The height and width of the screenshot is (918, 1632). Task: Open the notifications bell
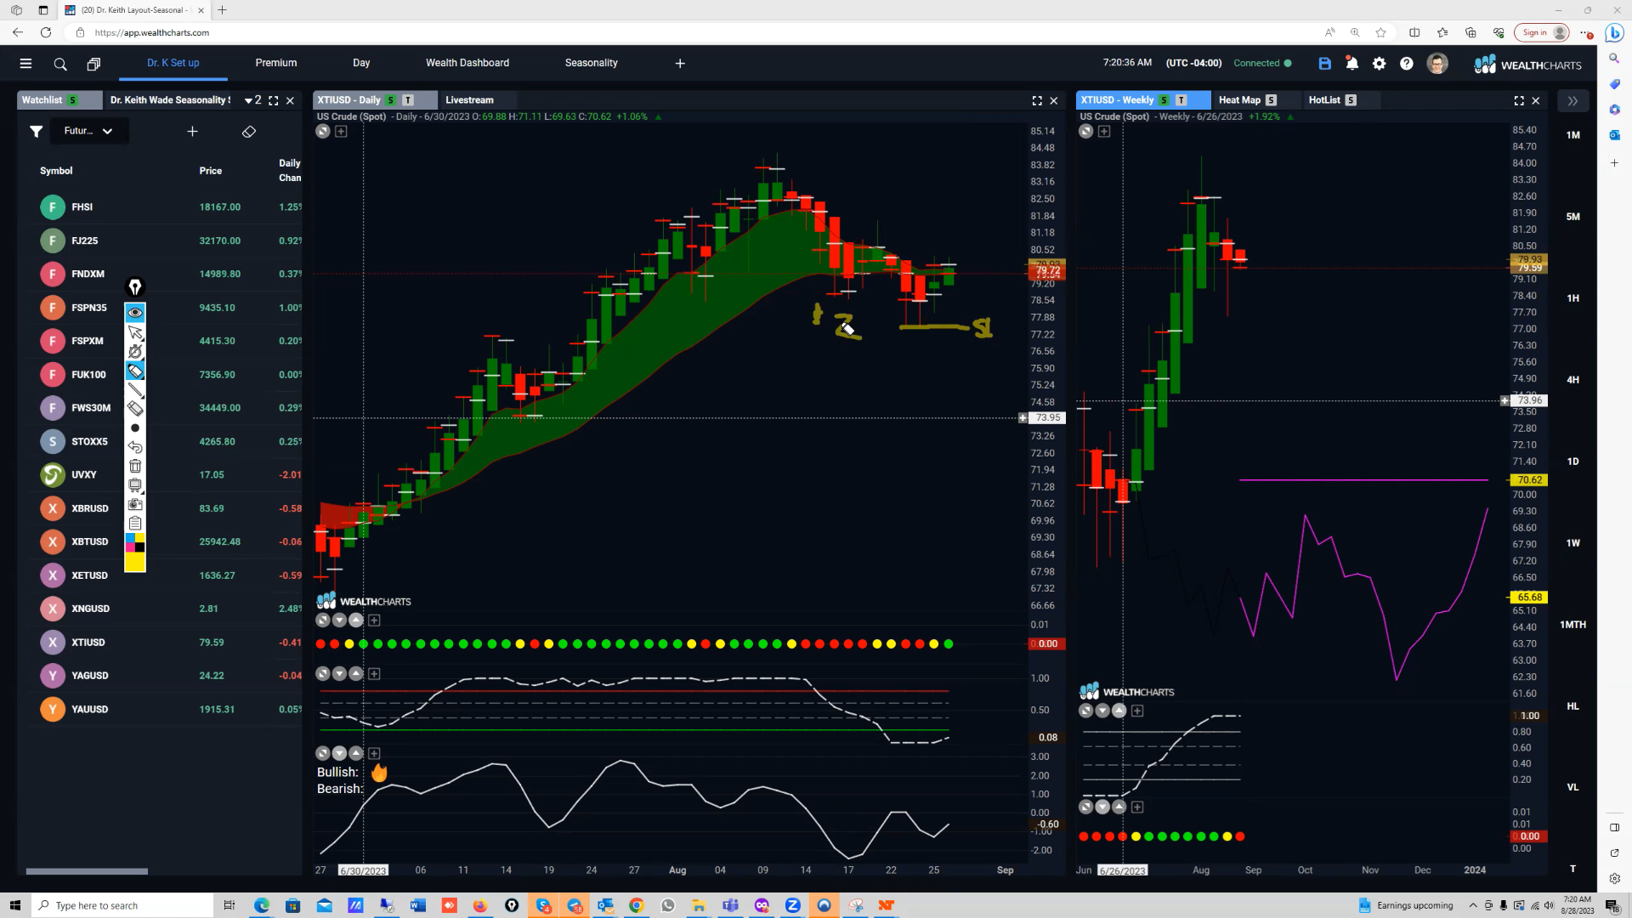click(1351, 64)
